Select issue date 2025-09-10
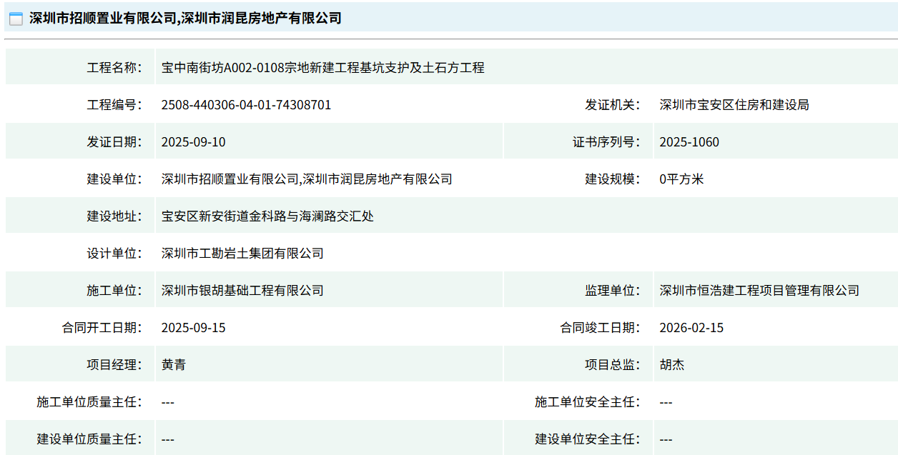 point(194,142)
